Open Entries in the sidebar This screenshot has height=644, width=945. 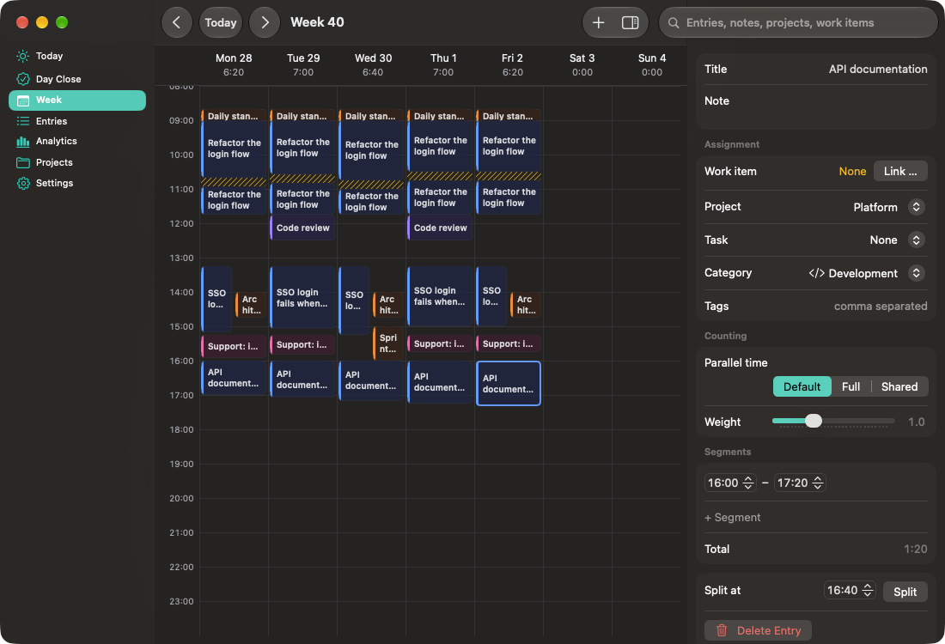(77, 121)
